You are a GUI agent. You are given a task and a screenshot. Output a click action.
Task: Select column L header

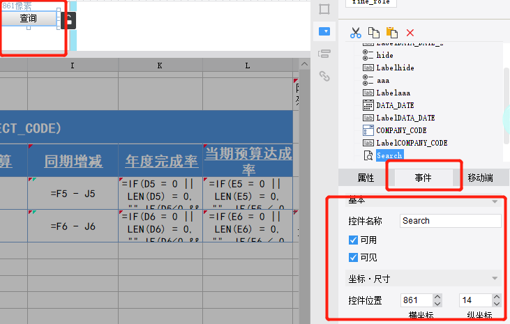click(x=248, y=65)
